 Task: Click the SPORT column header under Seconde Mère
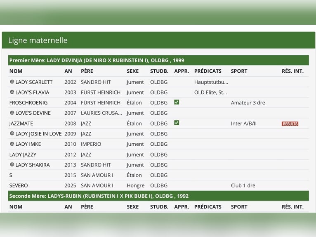pos(239,207)
